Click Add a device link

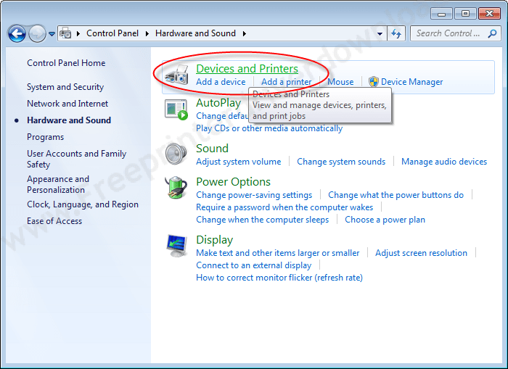(221, 82)
